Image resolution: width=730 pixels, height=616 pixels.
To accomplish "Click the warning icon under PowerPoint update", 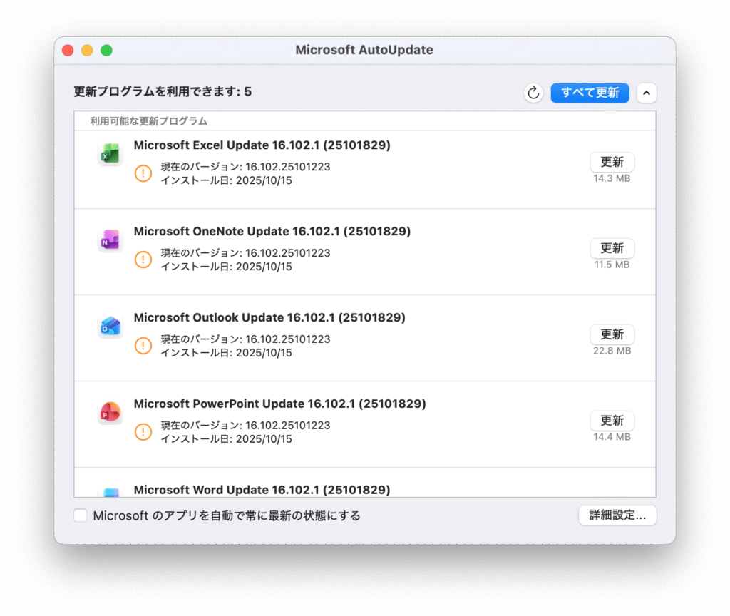I will pos(143,432).
